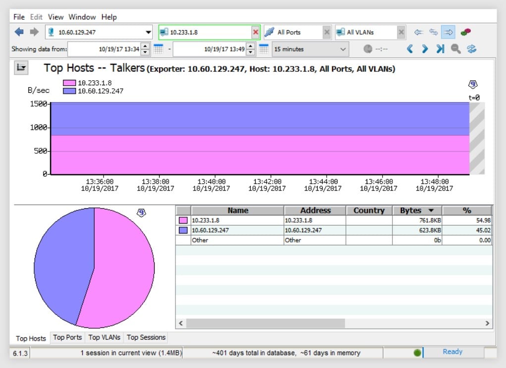Toggle the highlighted right-direction arrow

click(448, 31)
